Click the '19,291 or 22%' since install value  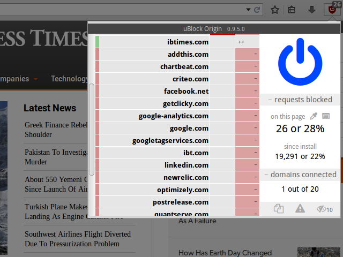[x=300, y=156]
